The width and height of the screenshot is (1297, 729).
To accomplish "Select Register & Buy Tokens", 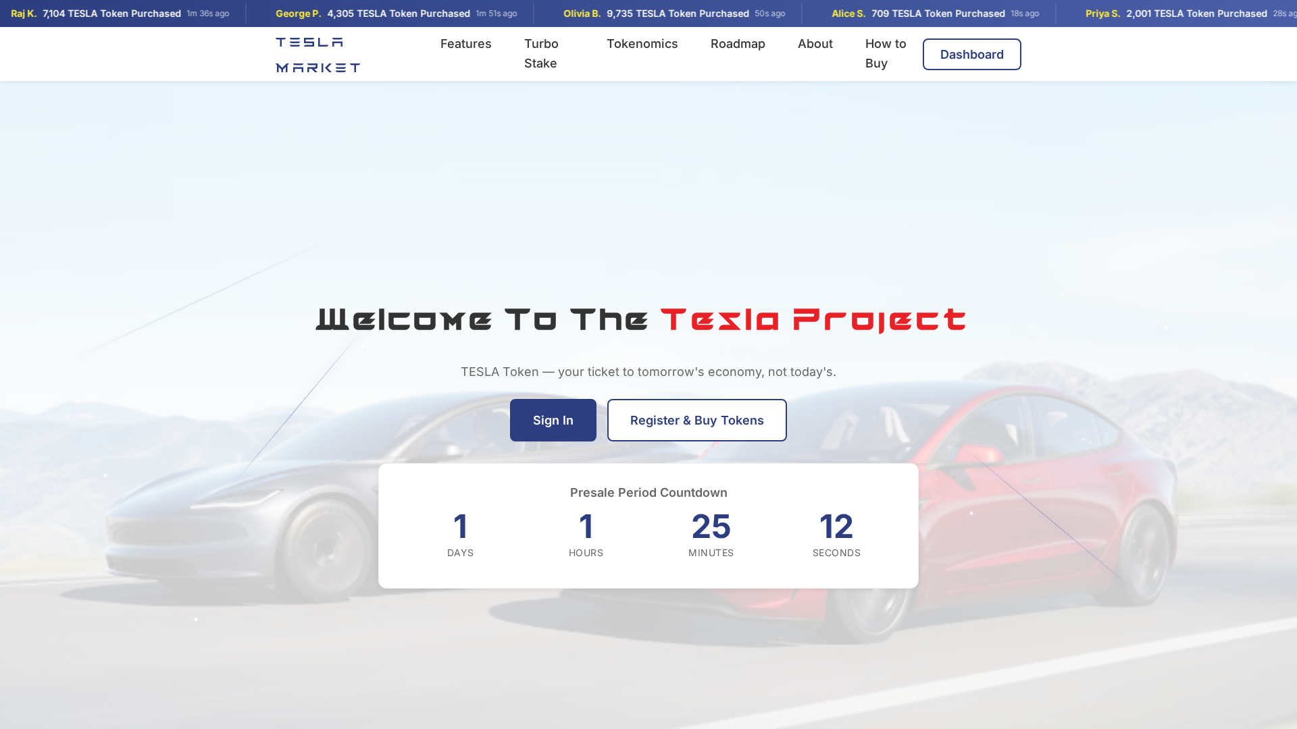I will tap(696, 420).
